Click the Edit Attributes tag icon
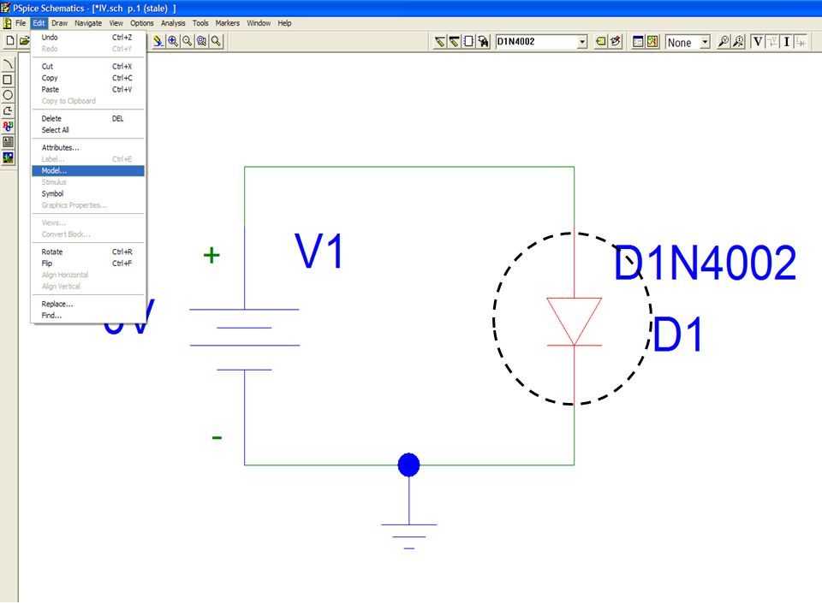The image size is (822, 616). click(601, 42)
